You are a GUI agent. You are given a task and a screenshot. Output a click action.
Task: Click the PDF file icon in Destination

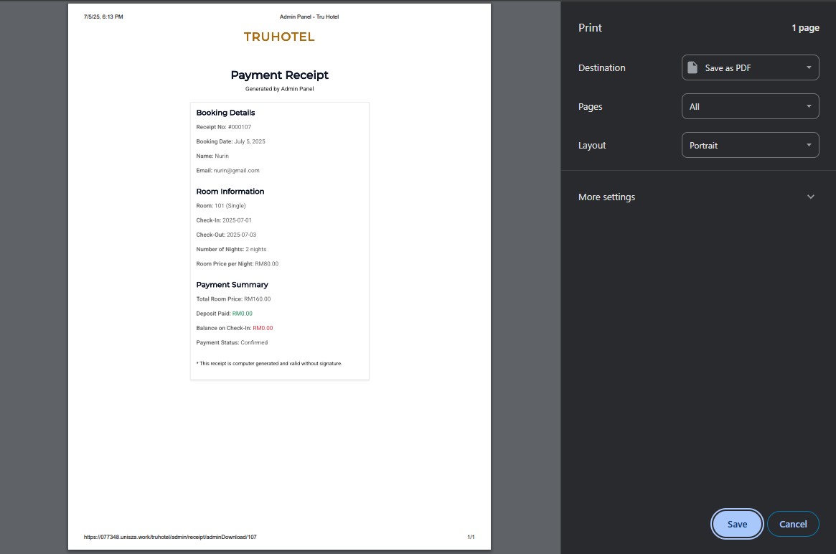692,67
